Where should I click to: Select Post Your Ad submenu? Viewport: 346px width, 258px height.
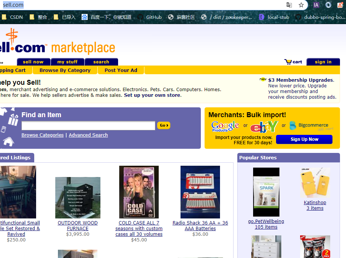[x=121, y=70]
